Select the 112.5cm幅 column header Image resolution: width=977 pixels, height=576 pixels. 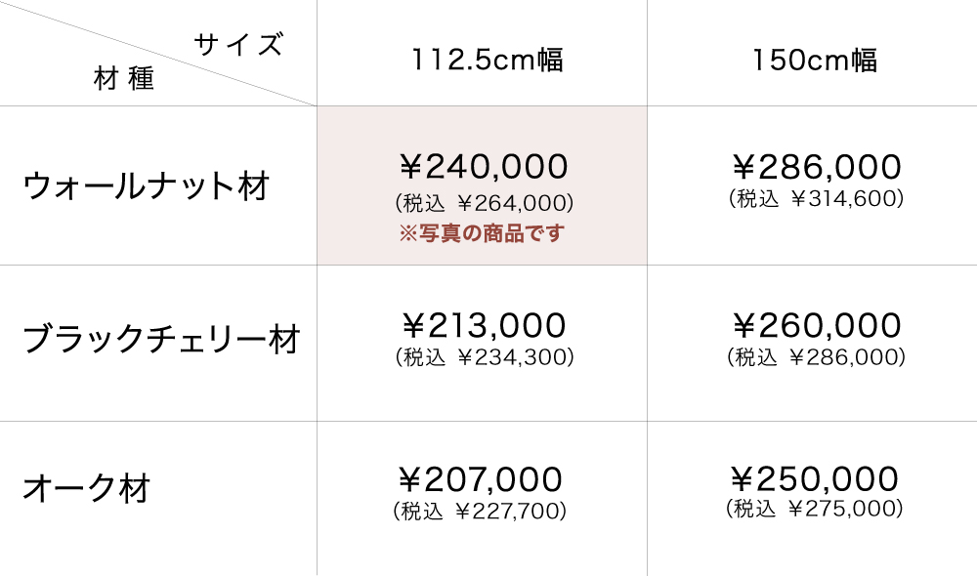point(488,61)
